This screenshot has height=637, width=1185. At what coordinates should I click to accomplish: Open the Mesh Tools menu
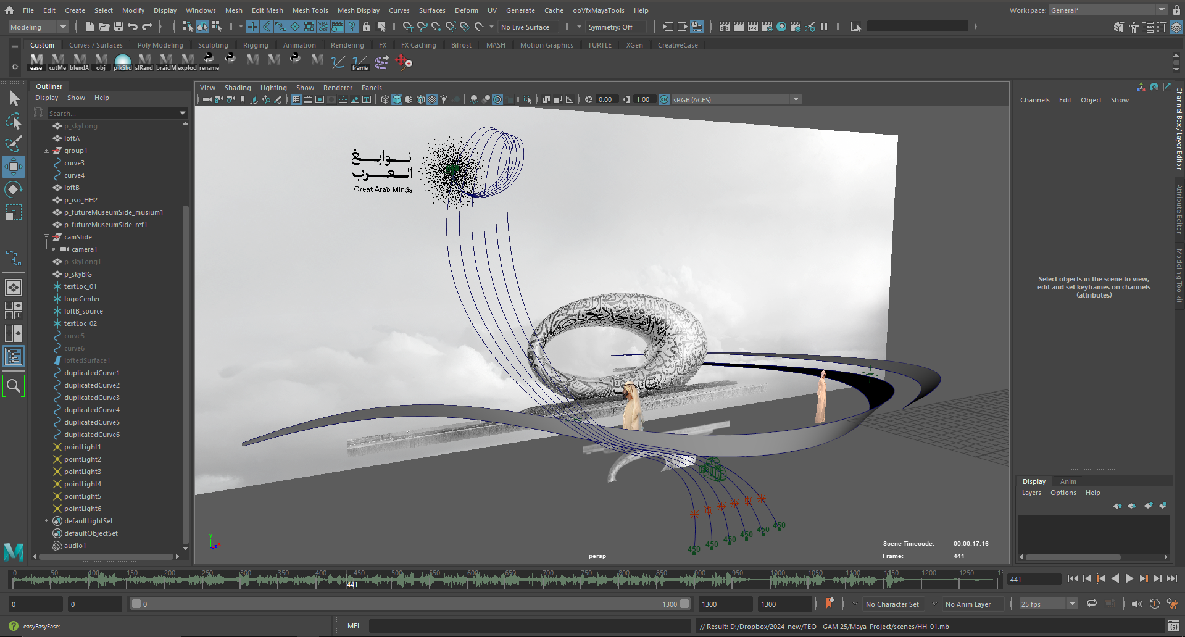(x=310, y=10)
